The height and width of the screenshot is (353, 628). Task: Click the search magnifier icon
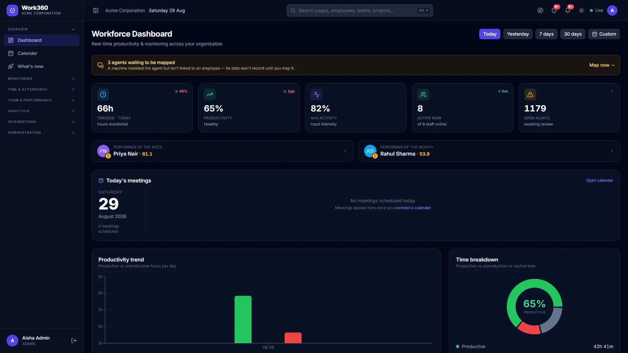click(x=293, y=10)
